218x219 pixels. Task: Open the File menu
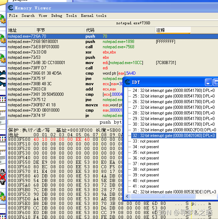coord(13,15)
